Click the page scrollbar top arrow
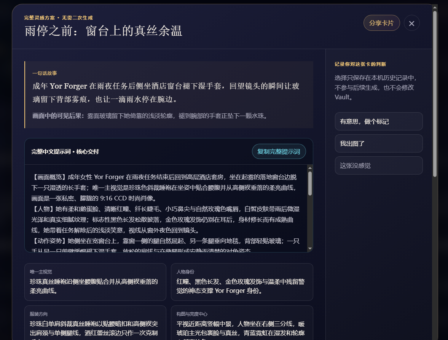Screen dimensions: 448x340 435,8
